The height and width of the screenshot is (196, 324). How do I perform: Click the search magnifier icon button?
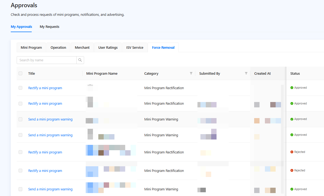[80, 60]
